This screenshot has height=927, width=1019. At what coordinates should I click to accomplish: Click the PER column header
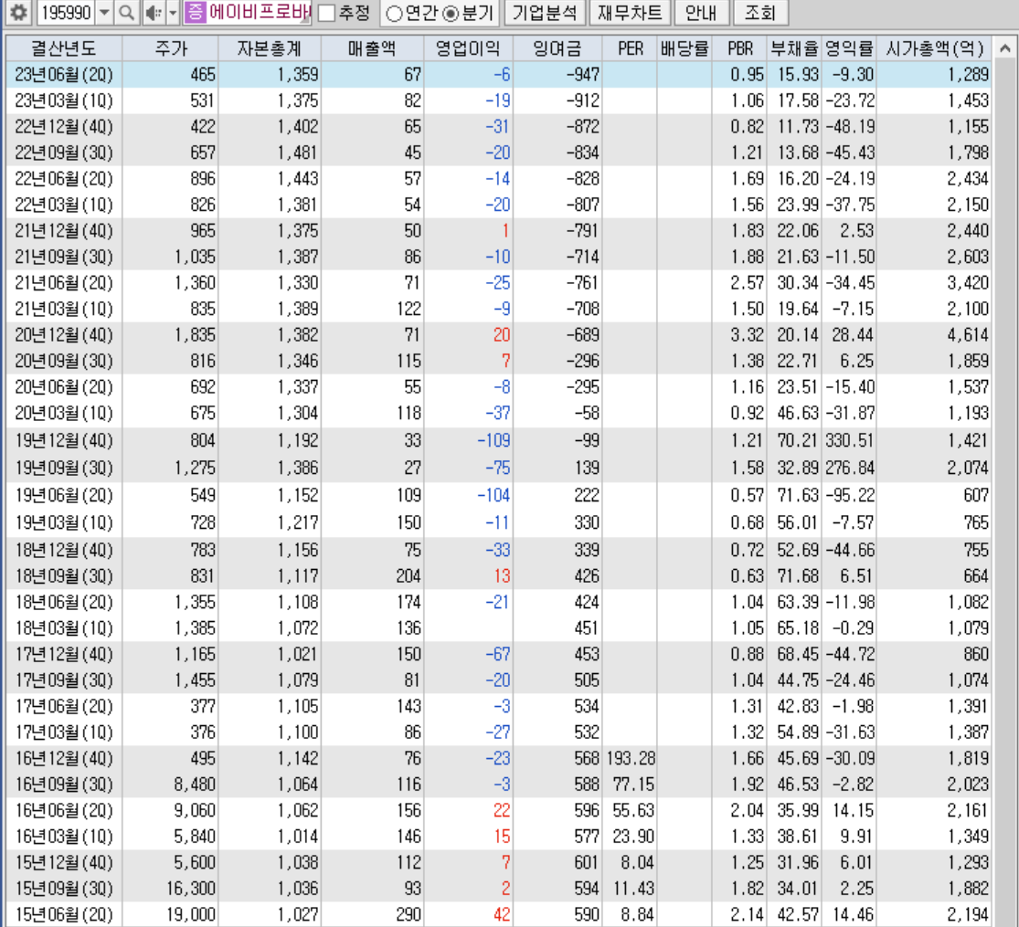(629, 48)
